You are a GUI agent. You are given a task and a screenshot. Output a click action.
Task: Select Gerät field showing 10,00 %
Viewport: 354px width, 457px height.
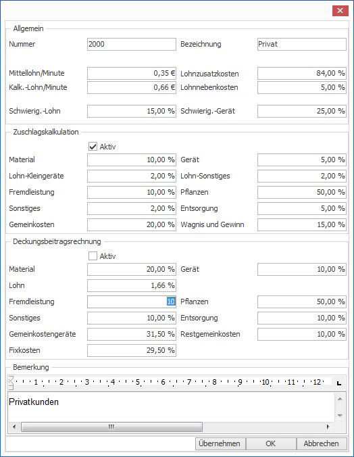302,269
